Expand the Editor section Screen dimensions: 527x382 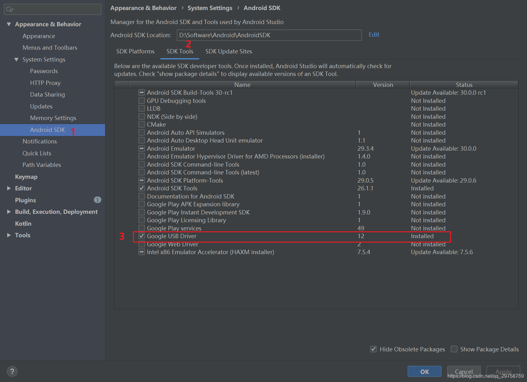9,188
